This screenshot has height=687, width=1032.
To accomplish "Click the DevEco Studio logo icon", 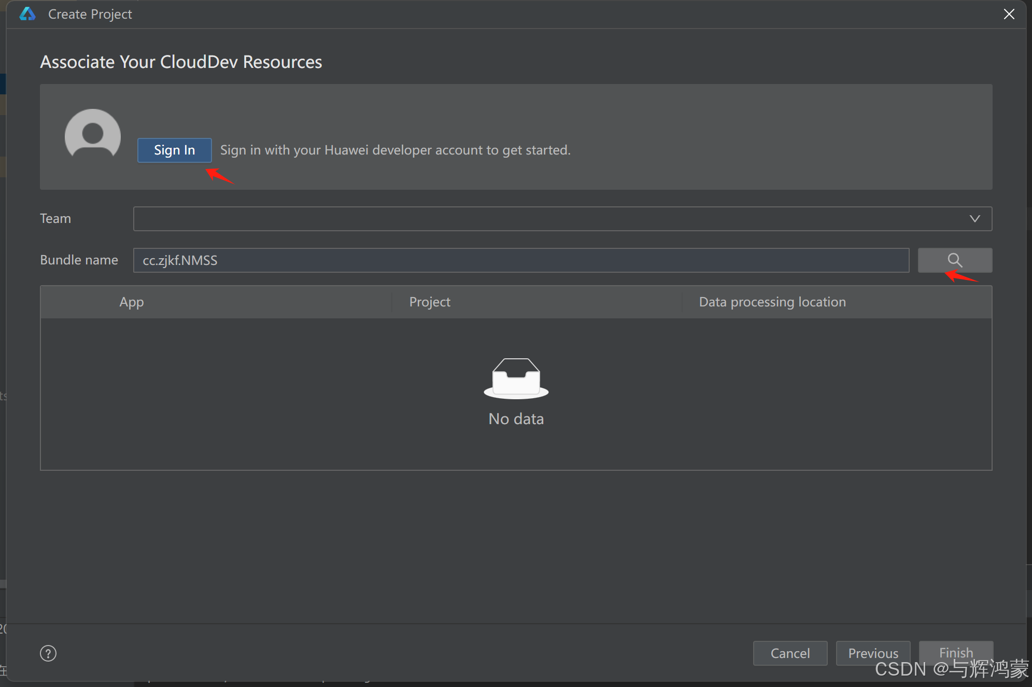I will pos(27,14).
